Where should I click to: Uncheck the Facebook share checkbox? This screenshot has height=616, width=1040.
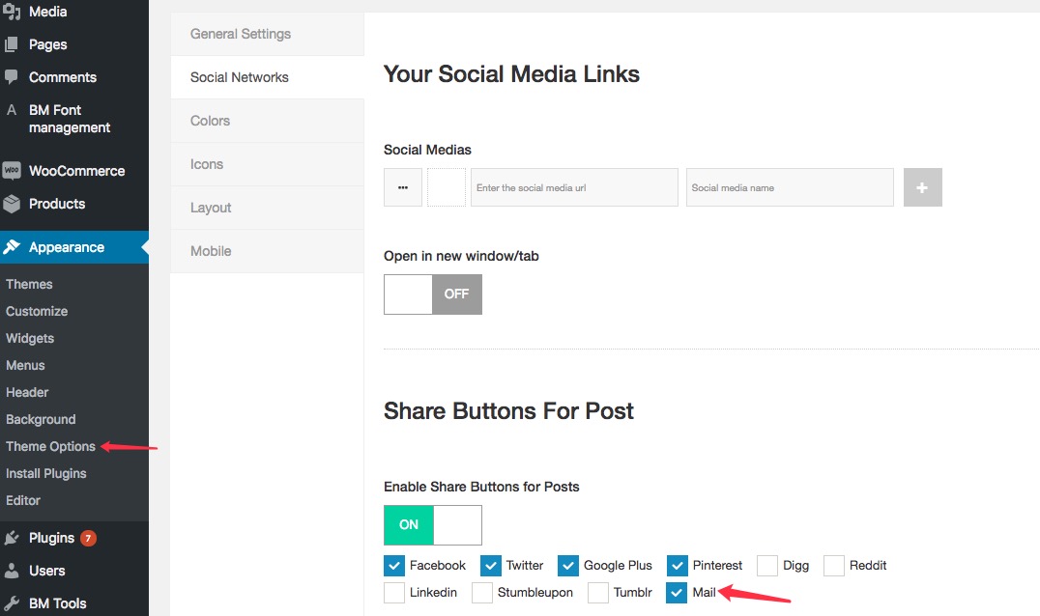click(394, 566)
